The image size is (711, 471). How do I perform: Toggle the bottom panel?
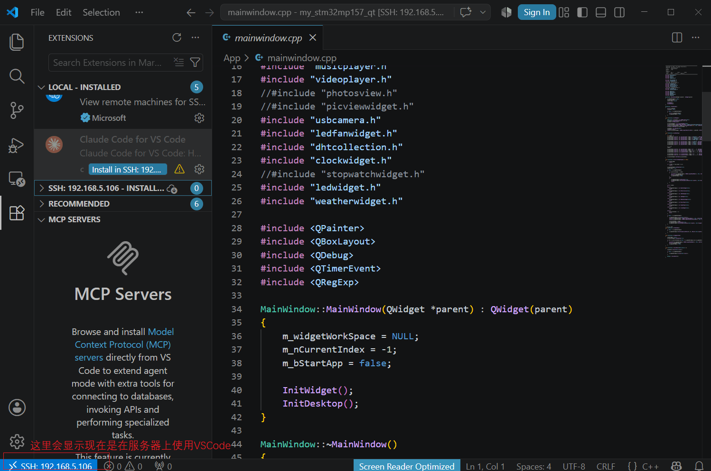click(601, 12)
